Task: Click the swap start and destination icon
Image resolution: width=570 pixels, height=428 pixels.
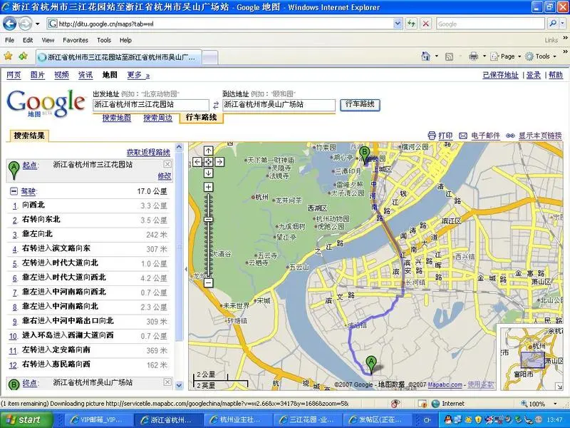Action: pyautogui.click(x=216, y=105)
